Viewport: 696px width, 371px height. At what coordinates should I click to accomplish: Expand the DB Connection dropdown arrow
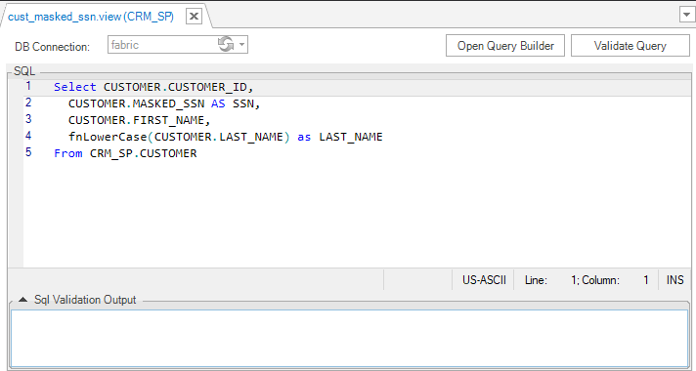coord(241,44)
